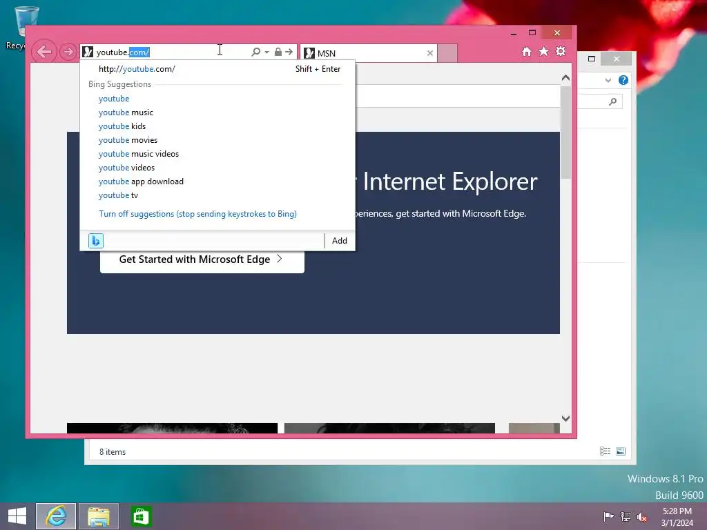The width and height of the screenshot is (707, 530).
Task: Maximize the Internet Explorer window
Action: pyautogui.click(x=532, y=33)
